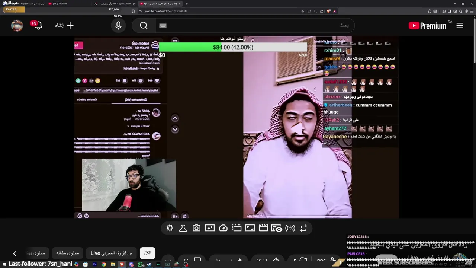Click the lightning boost volume icon
476x268 pixels.
pos(290,228)
